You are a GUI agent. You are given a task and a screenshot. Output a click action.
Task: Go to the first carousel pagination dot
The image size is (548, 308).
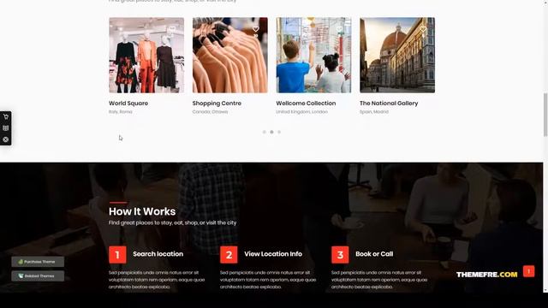(x=265, y=132)
